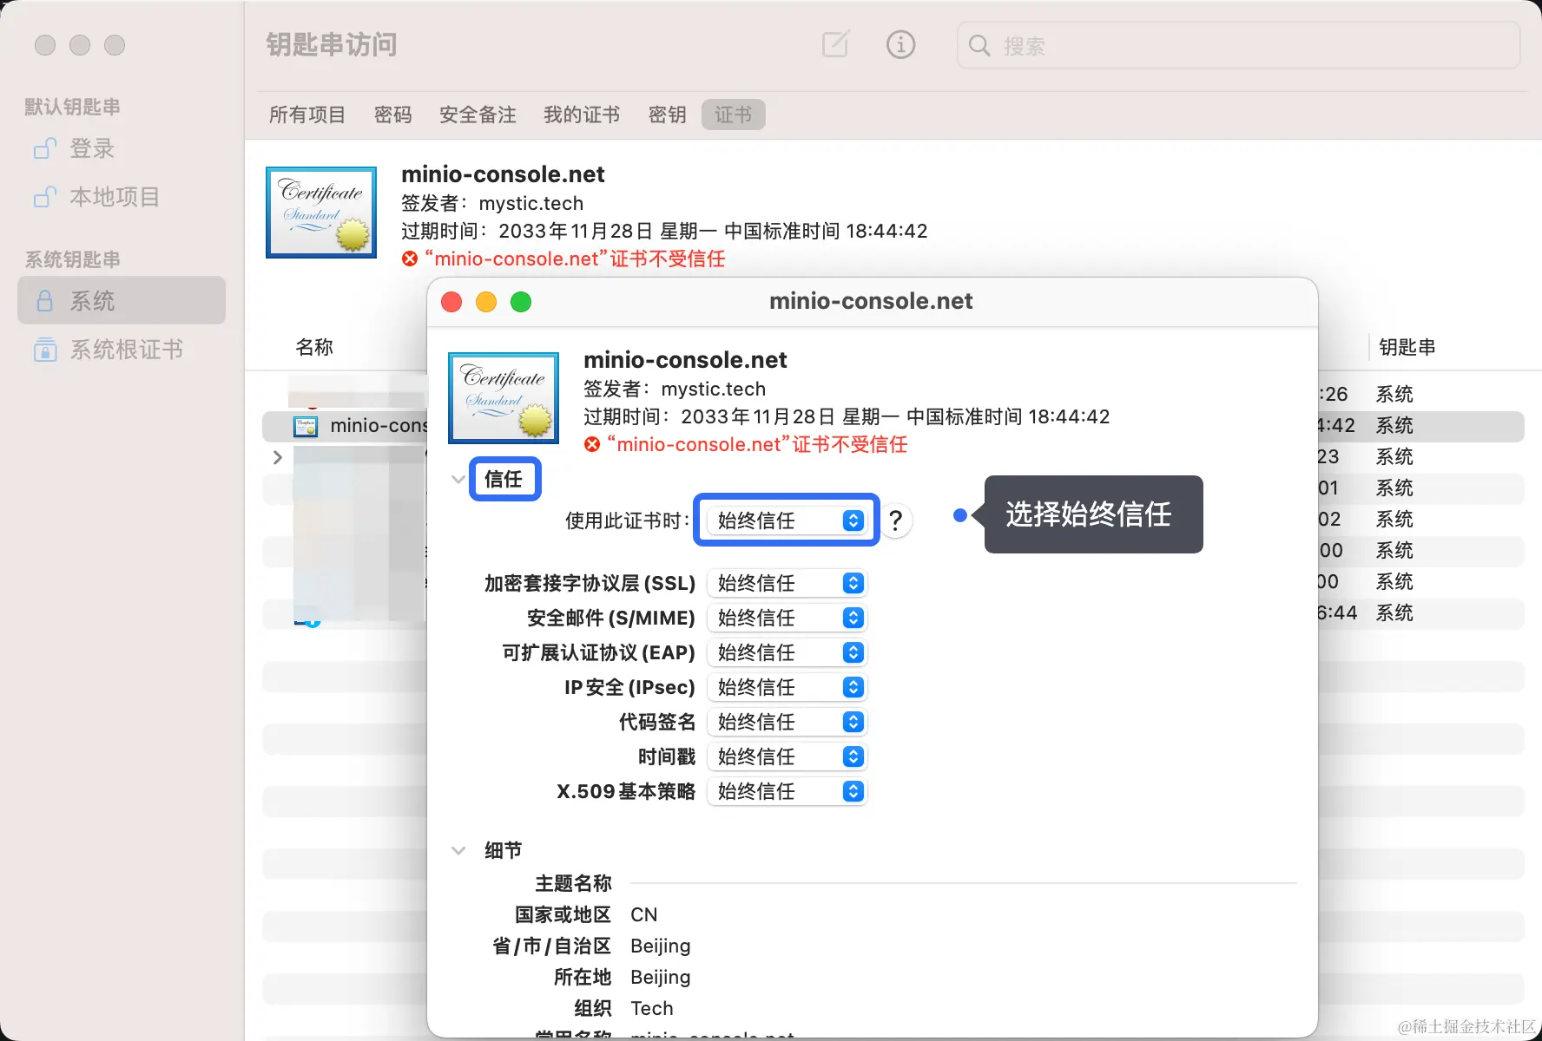Click the compose new keychain item icon
Screen dimensions: 1542x1041
click(835, 44)
